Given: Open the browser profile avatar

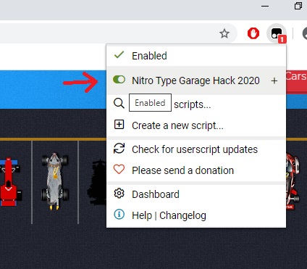Looking at the screenshot, I should [x=305, y=33].
